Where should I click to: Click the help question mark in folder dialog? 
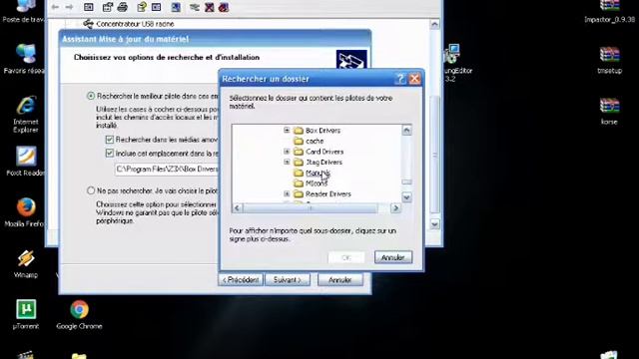point(400,79)
